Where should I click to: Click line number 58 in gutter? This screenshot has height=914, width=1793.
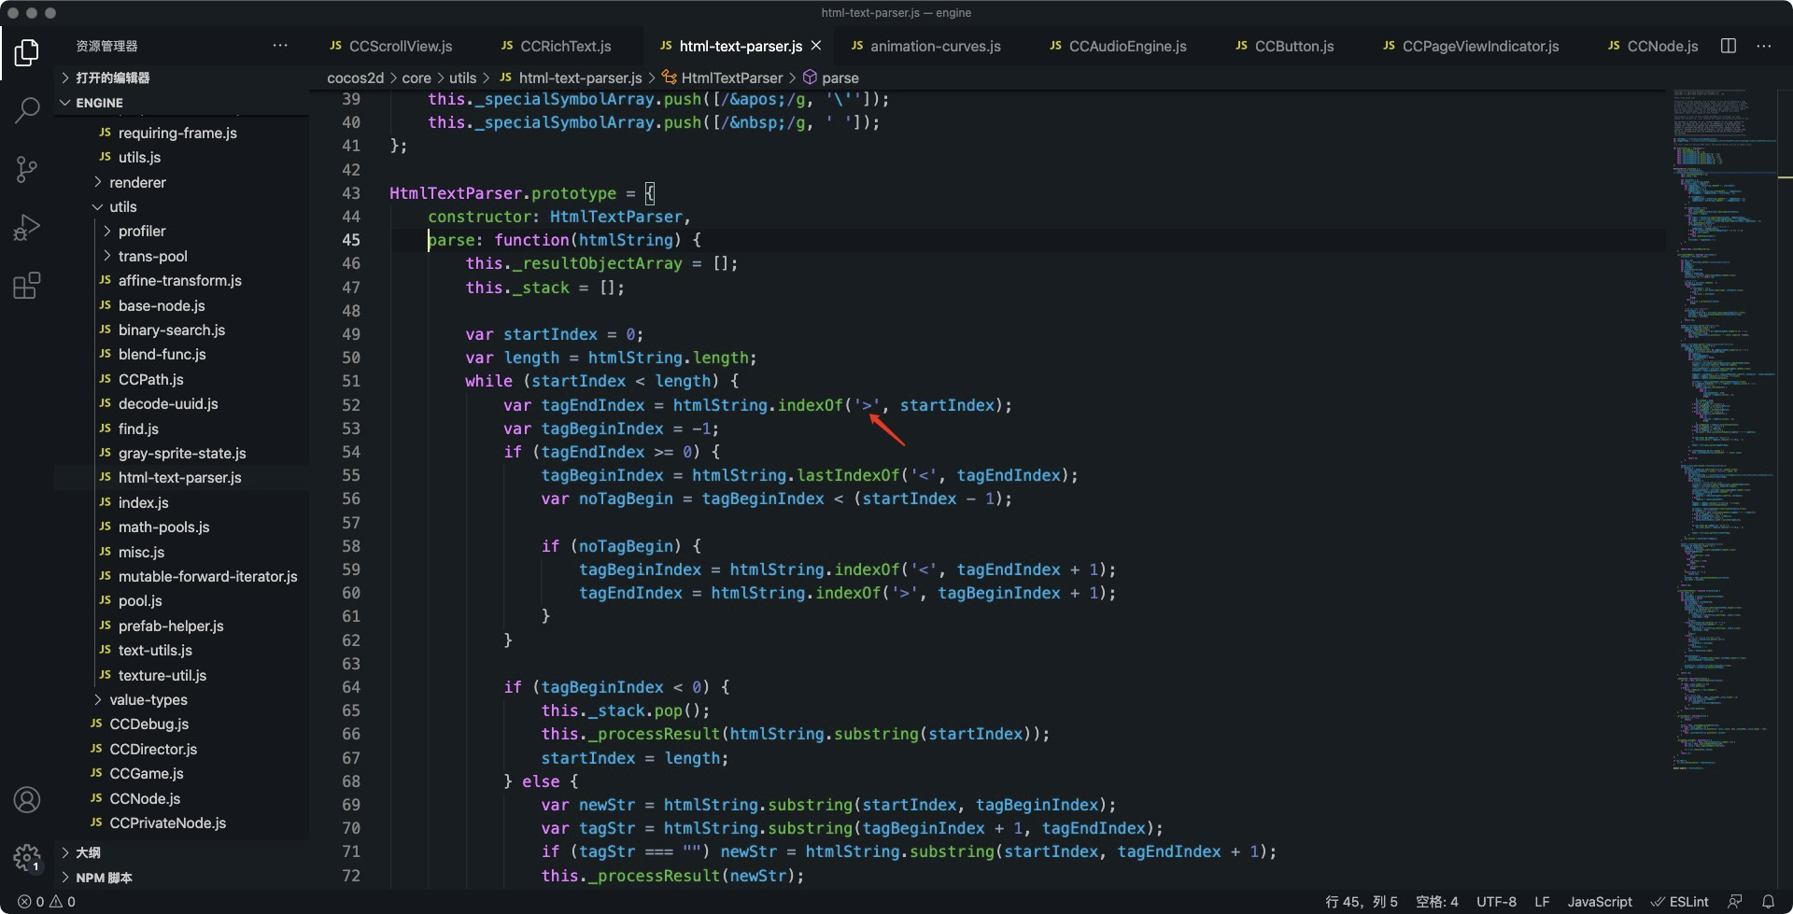350,546
